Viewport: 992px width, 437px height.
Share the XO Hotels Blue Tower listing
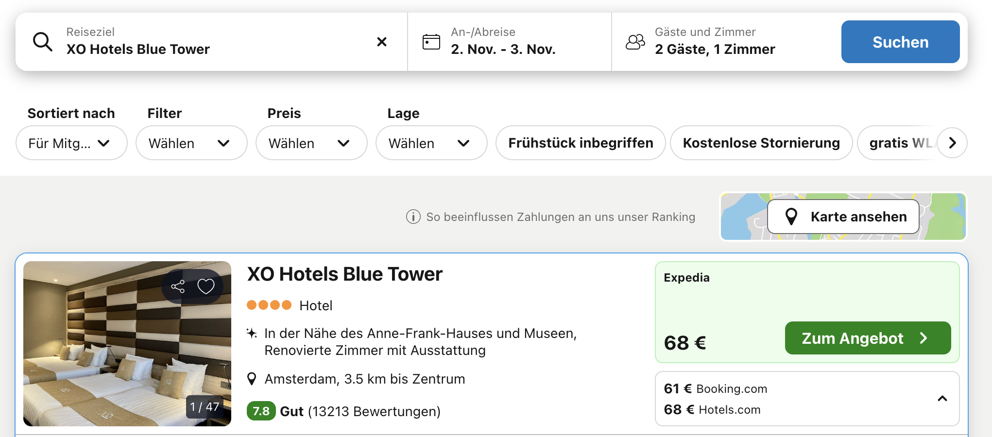pos(178,286)
